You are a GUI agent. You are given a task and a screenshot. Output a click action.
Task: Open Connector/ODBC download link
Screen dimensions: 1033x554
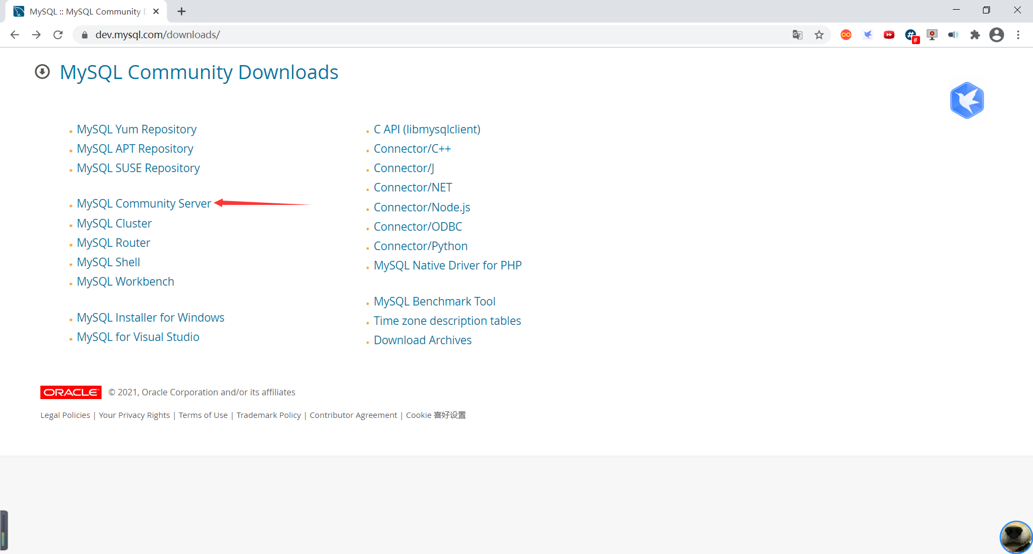point(418,227)
